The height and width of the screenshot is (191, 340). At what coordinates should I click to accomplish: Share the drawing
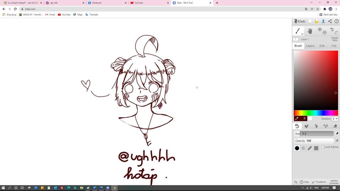click(330, 21)
